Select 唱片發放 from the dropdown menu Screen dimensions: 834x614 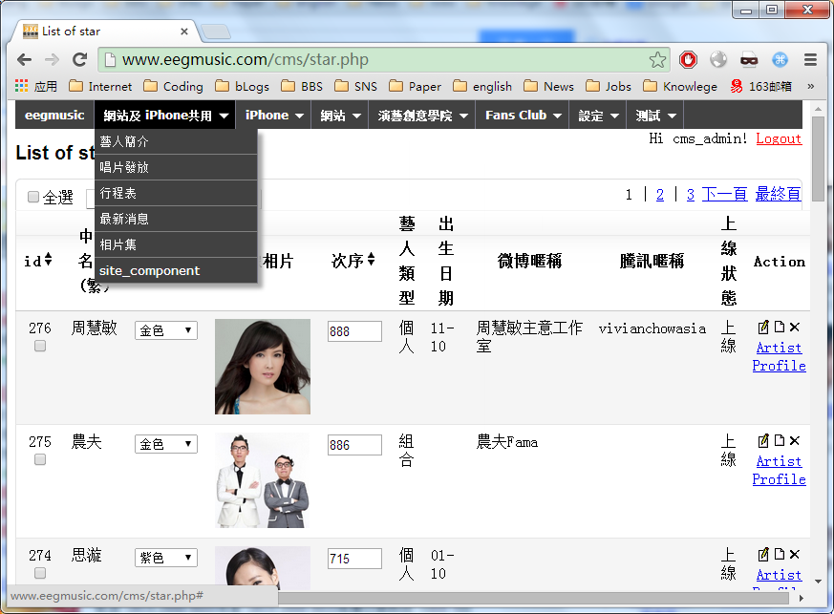[x=176, y=167]
